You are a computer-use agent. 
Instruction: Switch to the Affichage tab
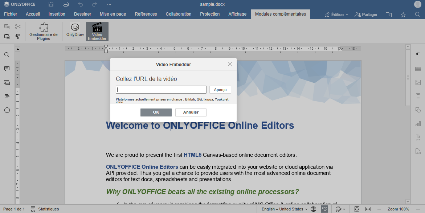tap(237, 14)
